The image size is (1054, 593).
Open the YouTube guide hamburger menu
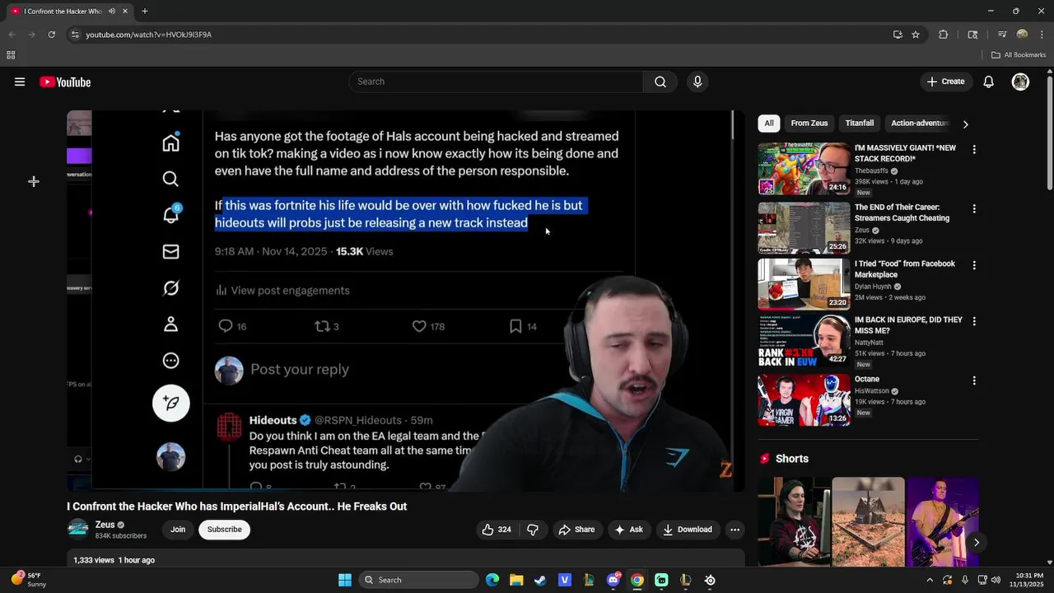(x=20, y=82)
